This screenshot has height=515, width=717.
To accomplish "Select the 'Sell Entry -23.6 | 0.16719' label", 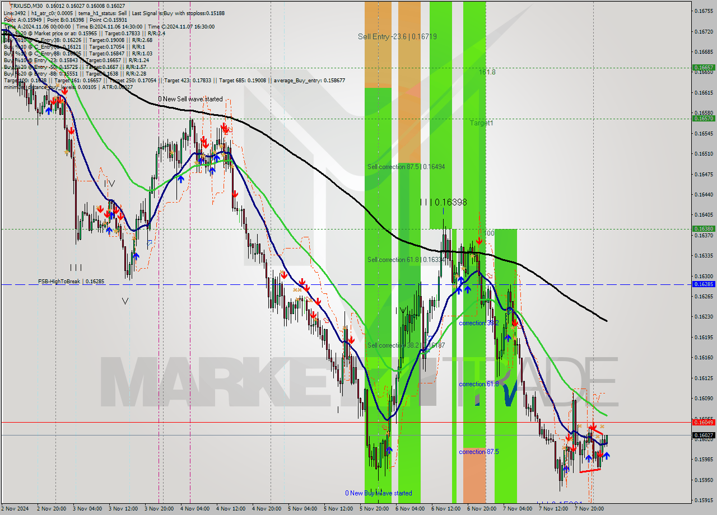I will (x=397, y=36).
